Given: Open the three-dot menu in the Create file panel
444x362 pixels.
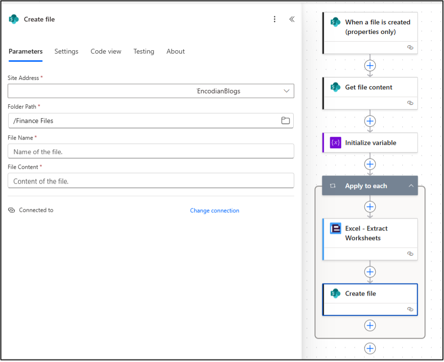Looking at the screenshot, I should tap(275, 19).
